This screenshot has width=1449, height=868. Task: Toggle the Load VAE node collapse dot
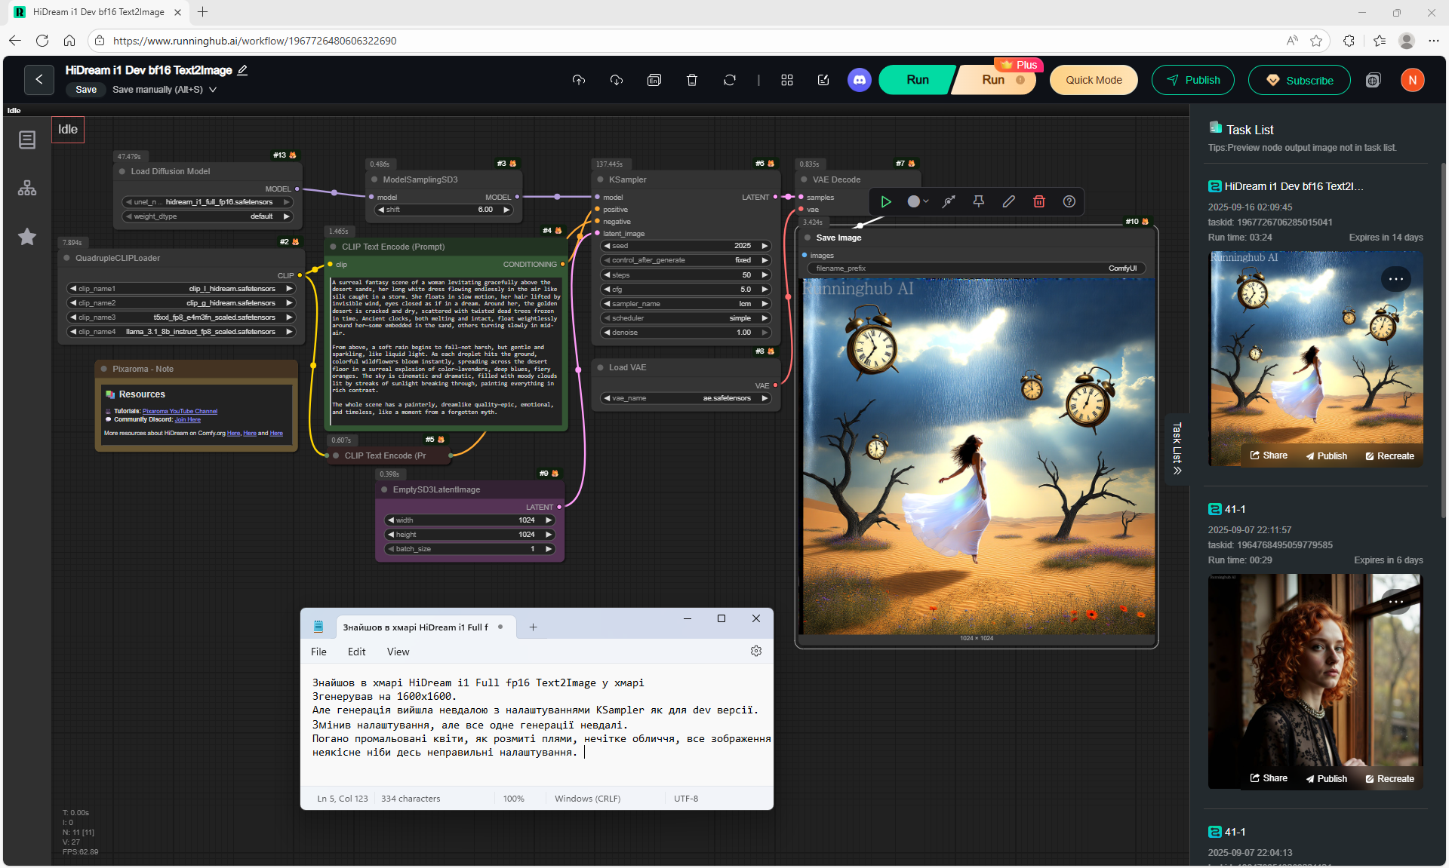[x=601, y=367]
